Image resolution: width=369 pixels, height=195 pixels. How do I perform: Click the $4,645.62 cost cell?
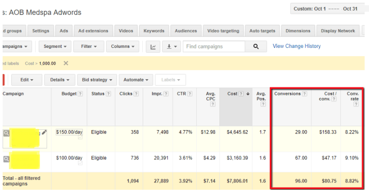237,132
